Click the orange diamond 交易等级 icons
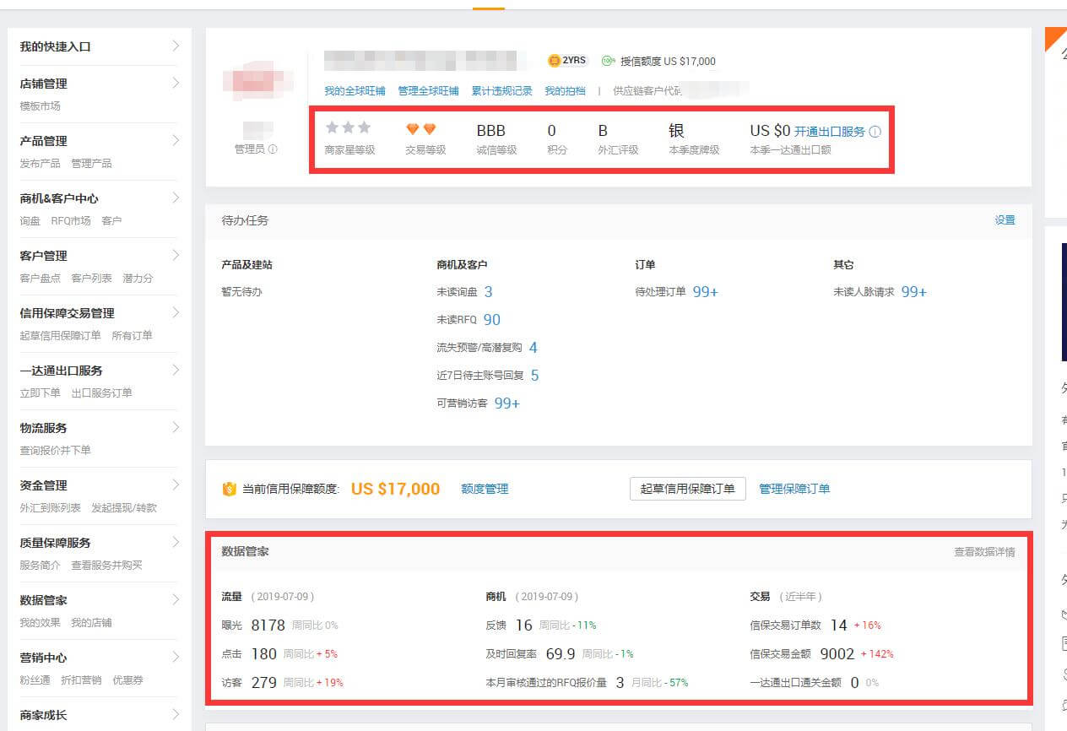 [420, 129]
